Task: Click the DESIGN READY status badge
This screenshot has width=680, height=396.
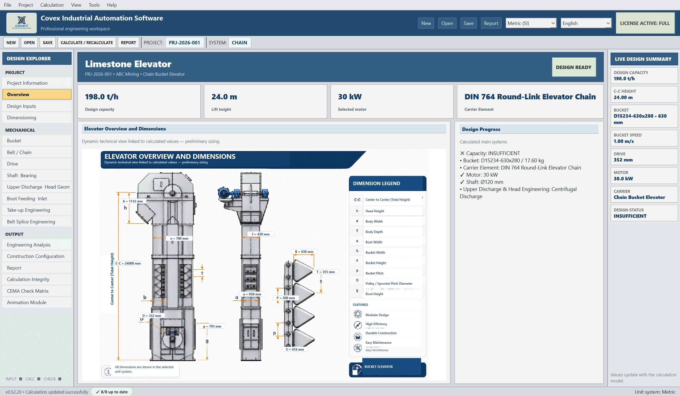Action: [x=574, y=67]
